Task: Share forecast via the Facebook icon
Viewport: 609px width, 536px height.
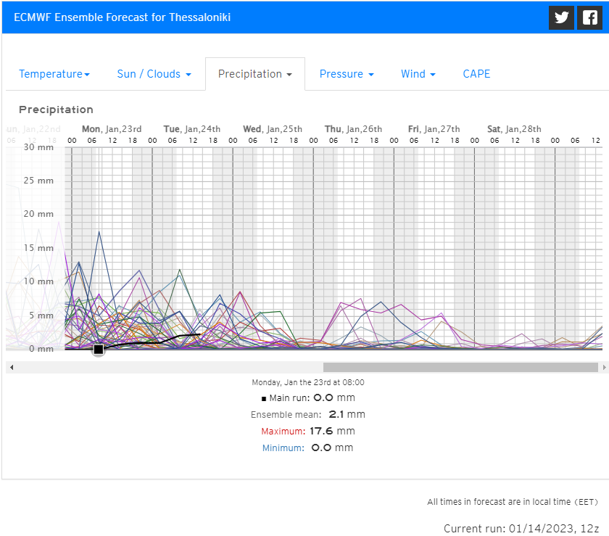Action: tap(589, 17)
